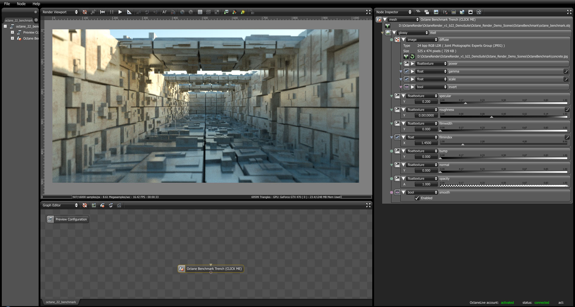Viewport: 575px width, 307px height.
Task: Click the viewport lock icon
Action: (x=252, y=12)
